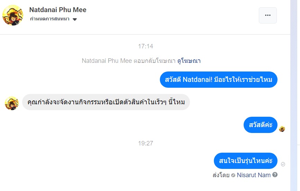Open the ดูโฆษณา link

tap(189, 61)
